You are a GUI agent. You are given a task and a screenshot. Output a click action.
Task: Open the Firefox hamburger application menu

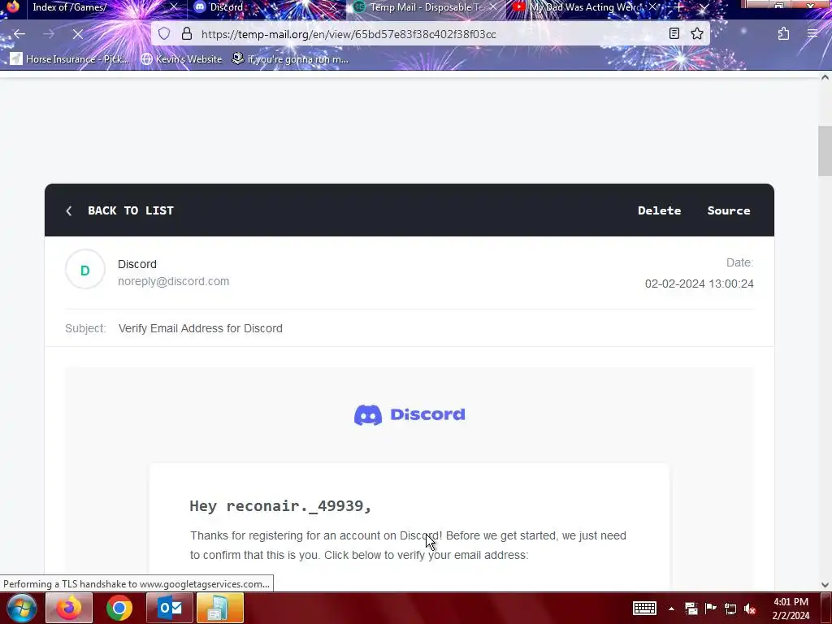pos(812,34)
